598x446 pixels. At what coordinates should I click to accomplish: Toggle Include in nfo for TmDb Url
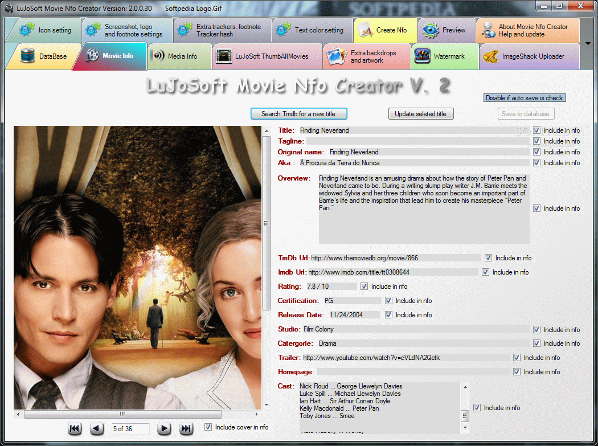coord(488,258)
